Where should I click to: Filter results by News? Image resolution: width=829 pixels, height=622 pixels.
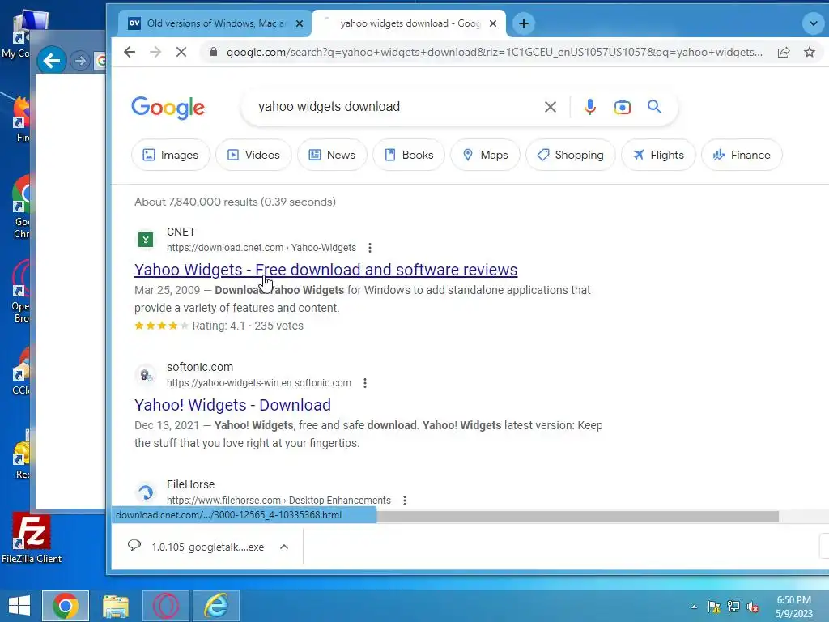(332, 155)
